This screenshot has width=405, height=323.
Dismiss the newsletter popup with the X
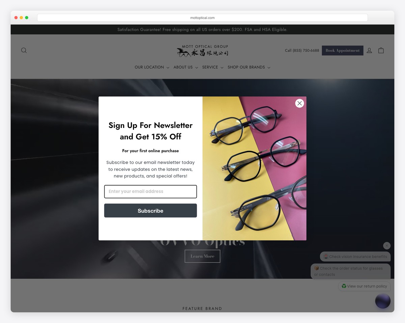click(x=299, y=103)
